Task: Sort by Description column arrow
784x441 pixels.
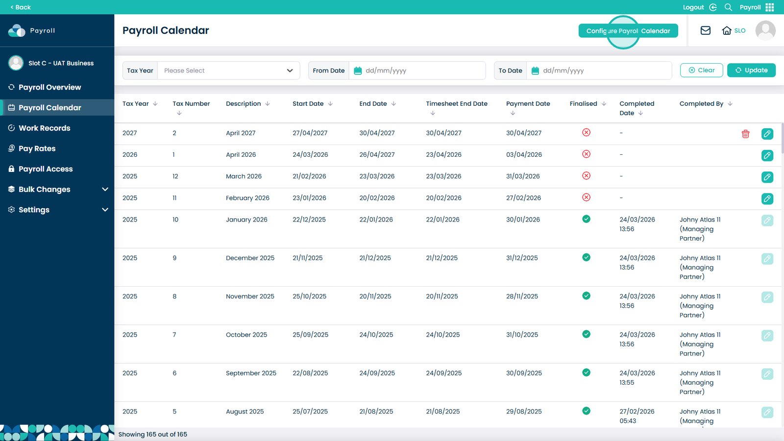Action: [x=268, y=103]
